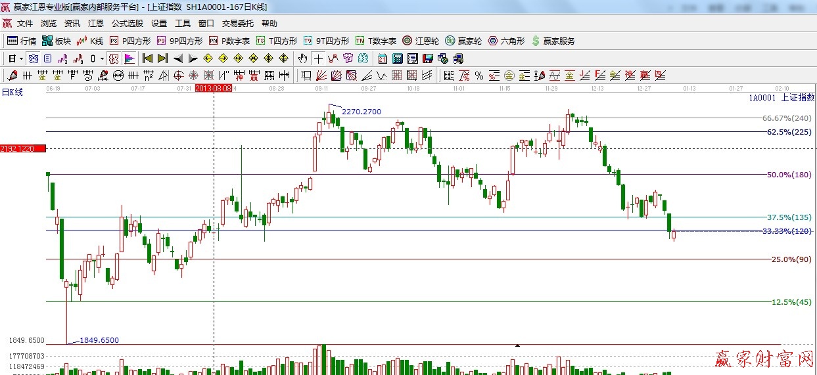Toggle the 权 adjustment button

click(114, 58)
